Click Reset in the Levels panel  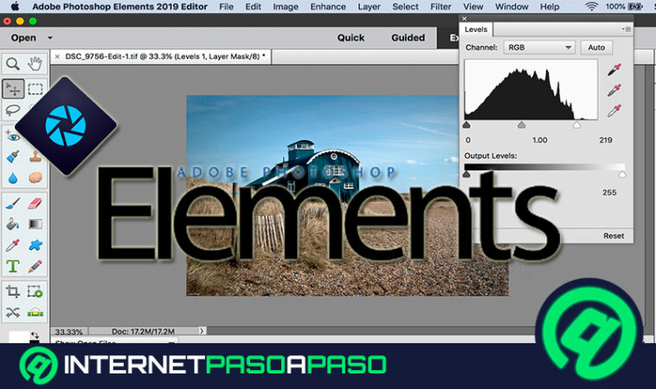point(614,236)
